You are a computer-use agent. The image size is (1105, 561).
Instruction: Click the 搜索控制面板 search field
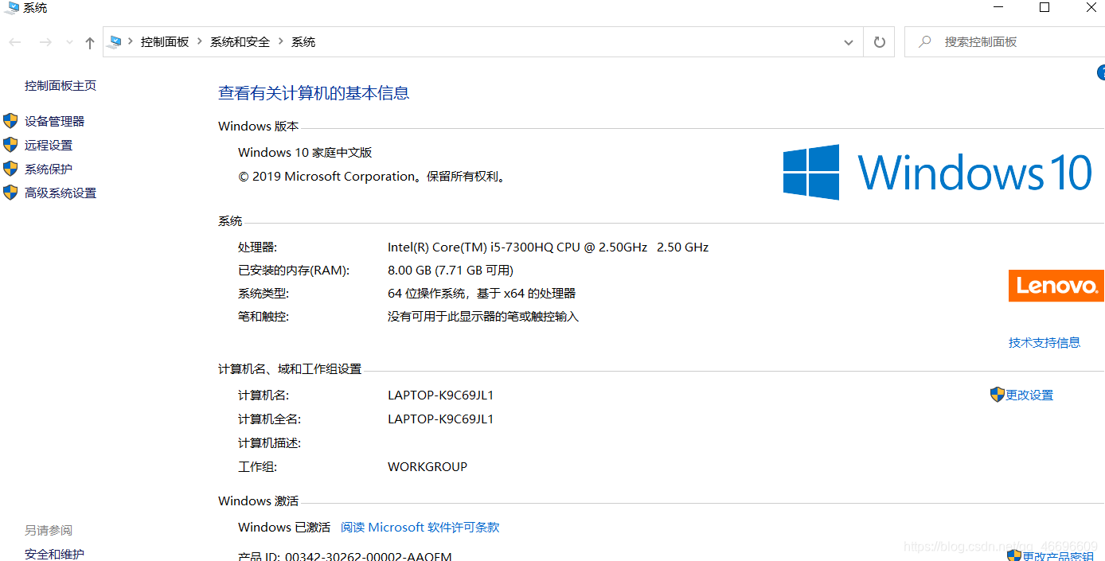point(1005,42)
